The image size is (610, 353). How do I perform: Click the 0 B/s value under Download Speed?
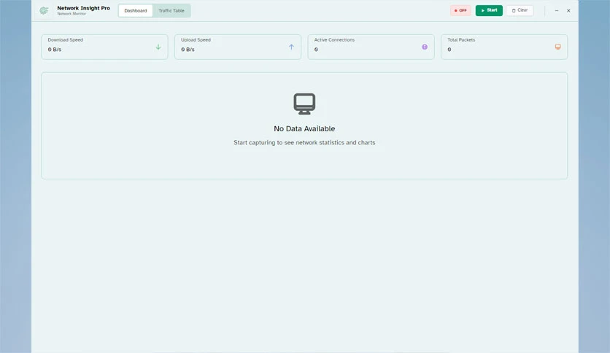(x=55, y=50)
